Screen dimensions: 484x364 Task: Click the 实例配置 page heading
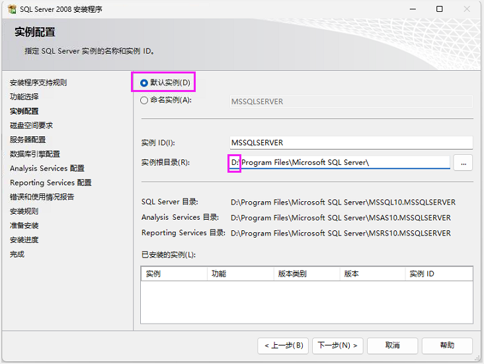(35, 32)
